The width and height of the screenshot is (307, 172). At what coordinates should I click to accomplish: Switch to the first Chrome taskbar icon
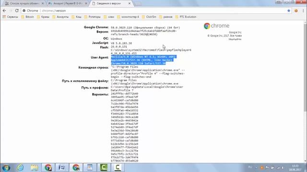[x=48, y=168]
